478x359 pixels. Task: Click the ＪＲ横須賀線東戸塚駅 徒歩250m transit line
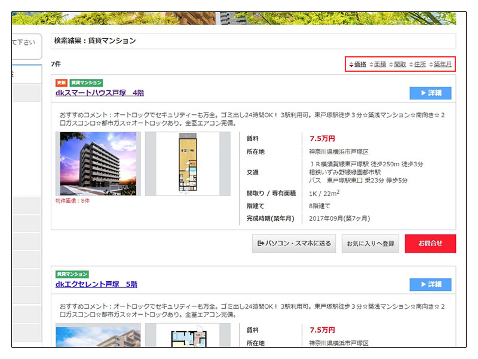coord(366,164)
